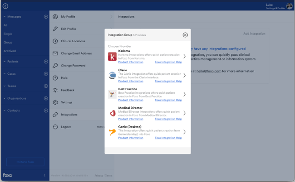Open Edit Profile menu item

[82, 29]
